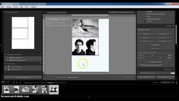179x101 pixels.
Task: Show next page using toolbar right arrow
Action: 54,77
